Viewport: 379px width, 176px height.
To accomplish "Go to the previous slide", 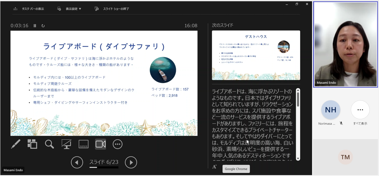I will coord(77,162).
